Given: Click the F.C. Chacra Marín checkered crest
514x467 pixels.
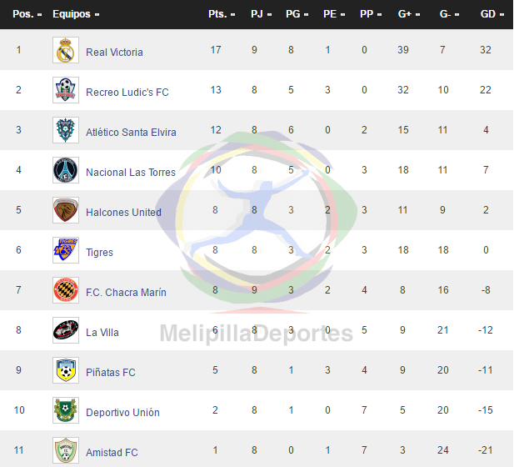Looking at the screenshot, I should coord(66,290).
